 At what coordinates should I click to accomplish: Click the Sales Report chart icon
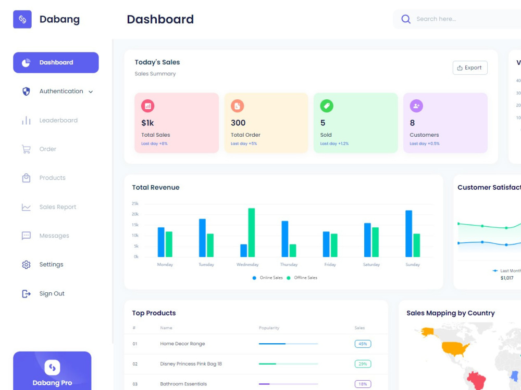click(x=26, y=207)
